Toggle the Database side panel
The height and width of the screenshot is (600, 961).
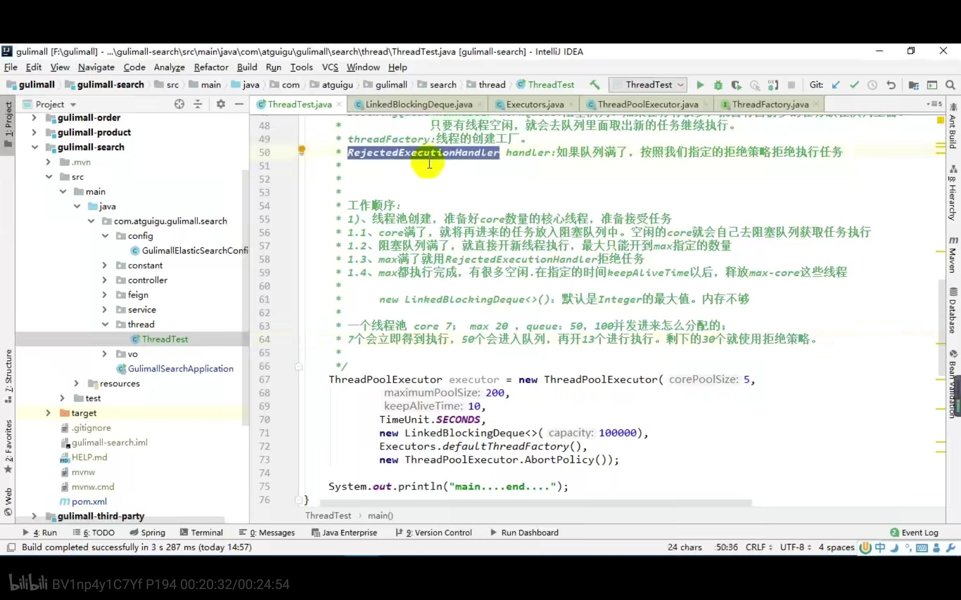click(x=952, y=310)
